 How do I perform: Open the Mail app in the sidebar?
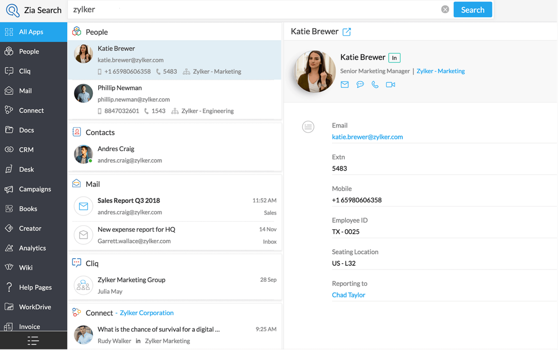25,91
